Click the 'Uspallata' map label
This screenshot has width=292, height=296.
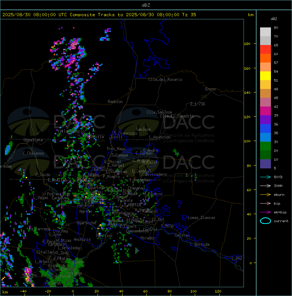(33, 140)
